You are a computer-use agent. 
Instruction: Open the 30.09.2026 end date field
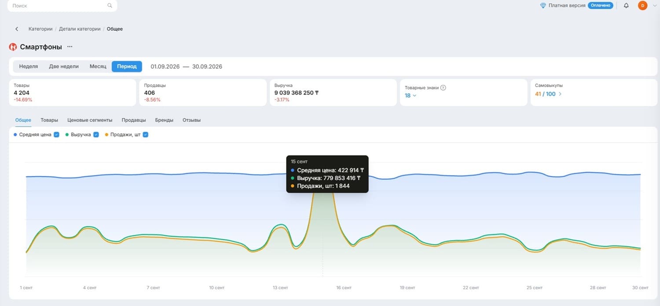click(x=207, y=66)
